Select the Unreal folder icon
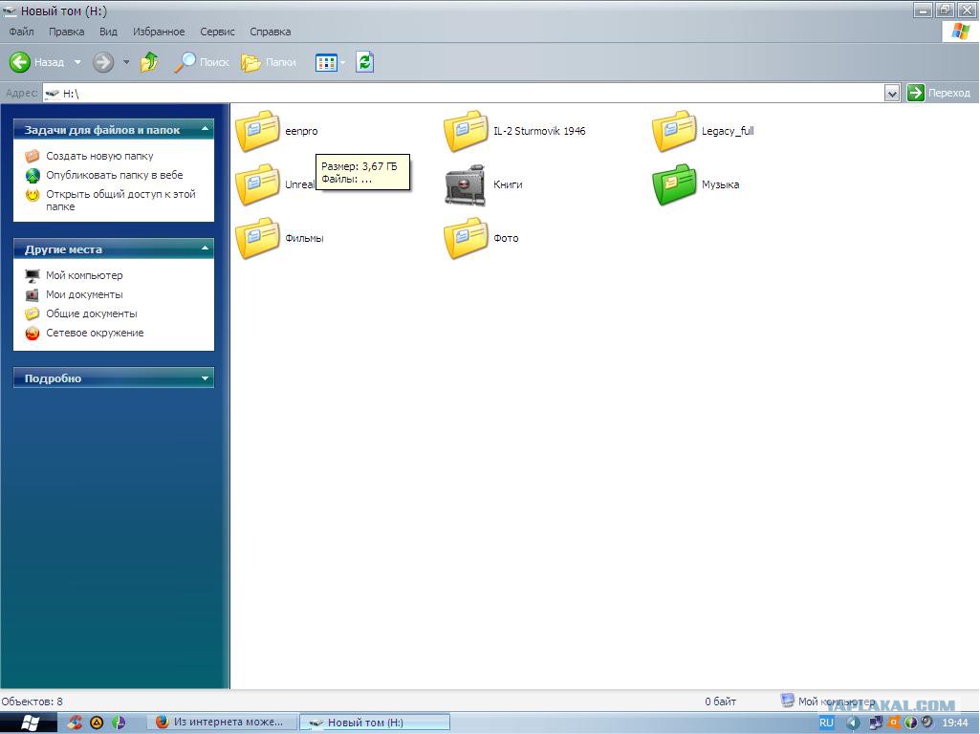 [257, 184]
